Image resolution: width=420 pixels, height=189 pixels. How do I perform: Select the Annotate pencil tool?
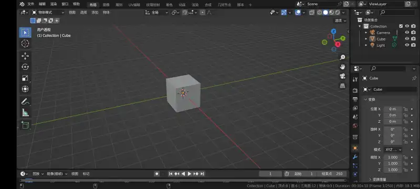[25, 101]
